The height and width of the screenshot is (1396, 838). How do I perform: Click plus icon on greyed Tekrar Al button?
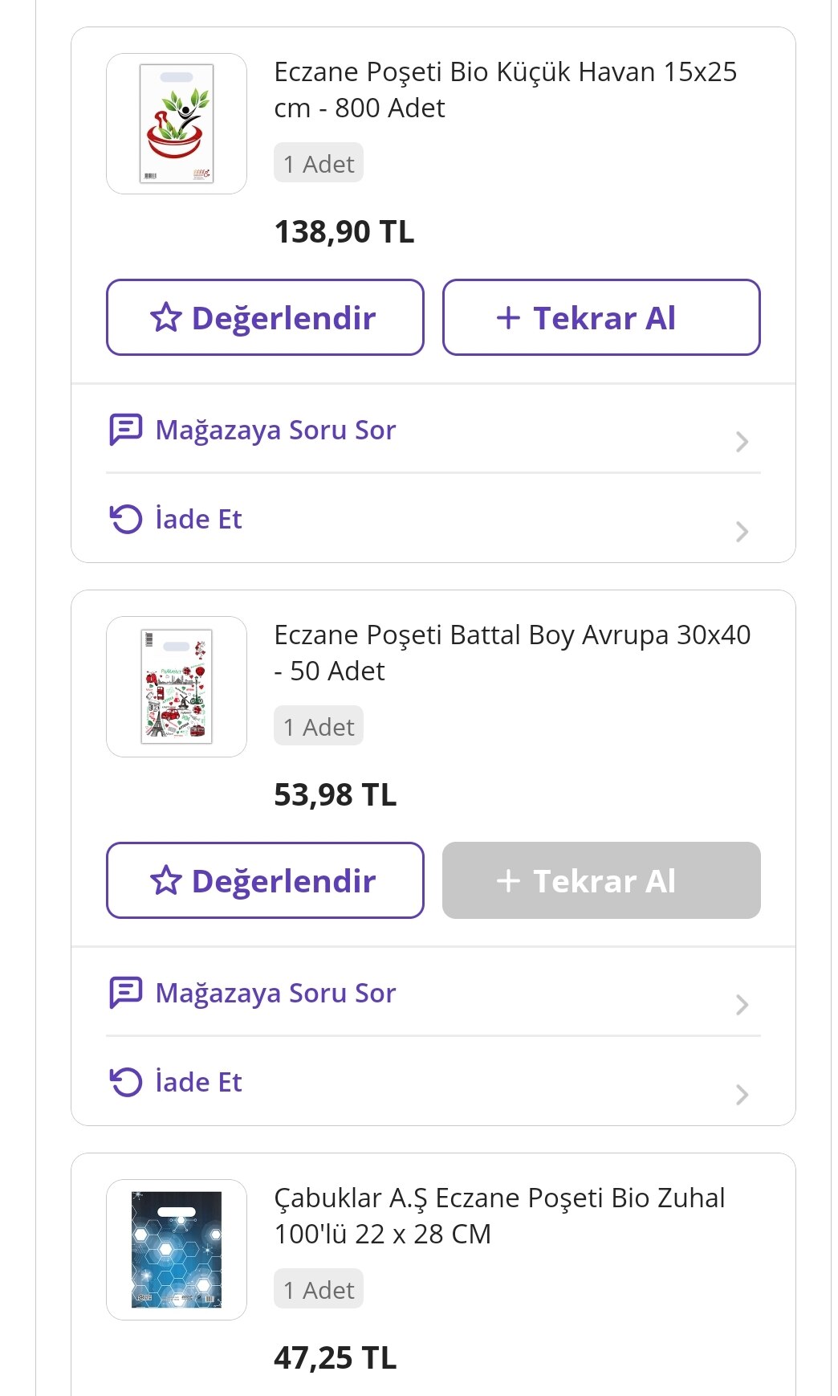(x=508, y=880)
